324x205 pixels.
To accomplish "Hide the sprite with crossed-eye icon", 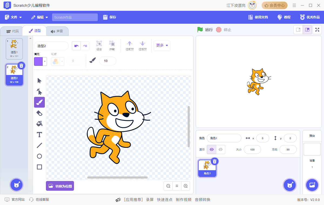I will coord(221,149).
